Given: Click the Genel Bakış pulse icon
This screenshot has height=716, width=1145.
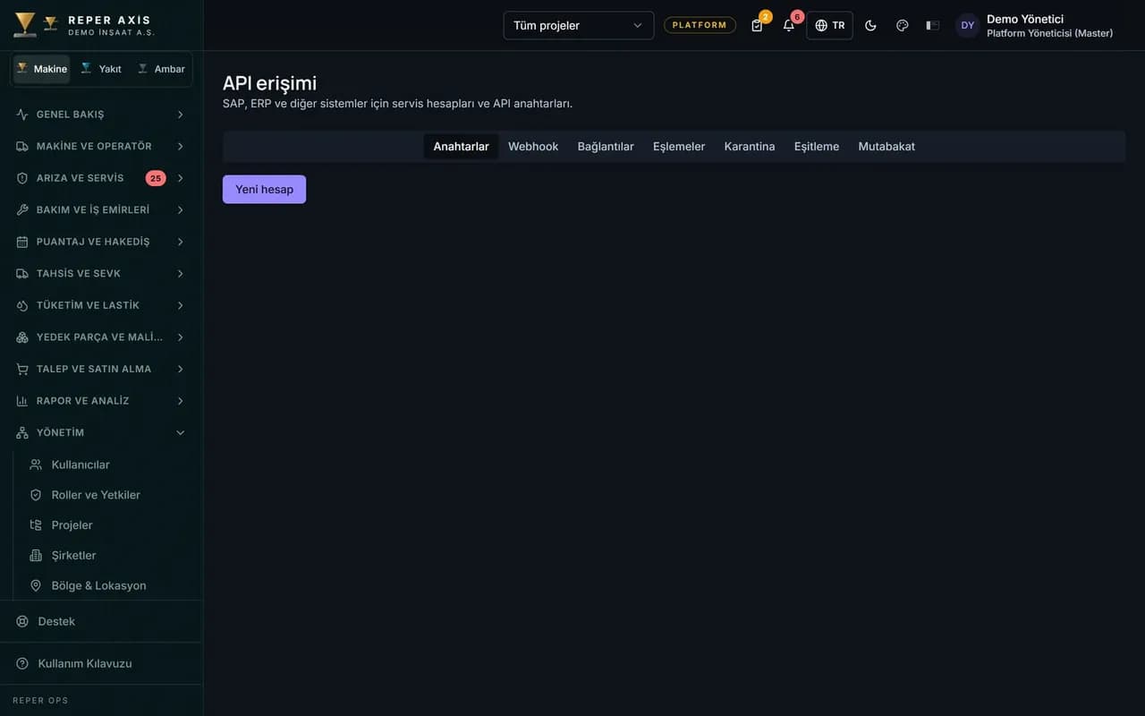Looking at the screenshot, I should pos(22,115).
